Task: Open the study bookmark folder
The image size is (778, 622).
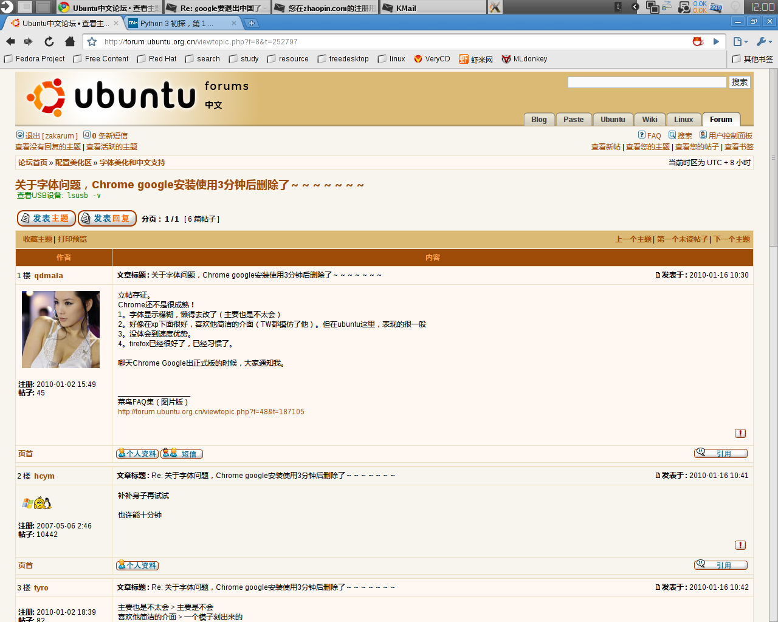Action: pyautogui.click(x=244, y=59)
